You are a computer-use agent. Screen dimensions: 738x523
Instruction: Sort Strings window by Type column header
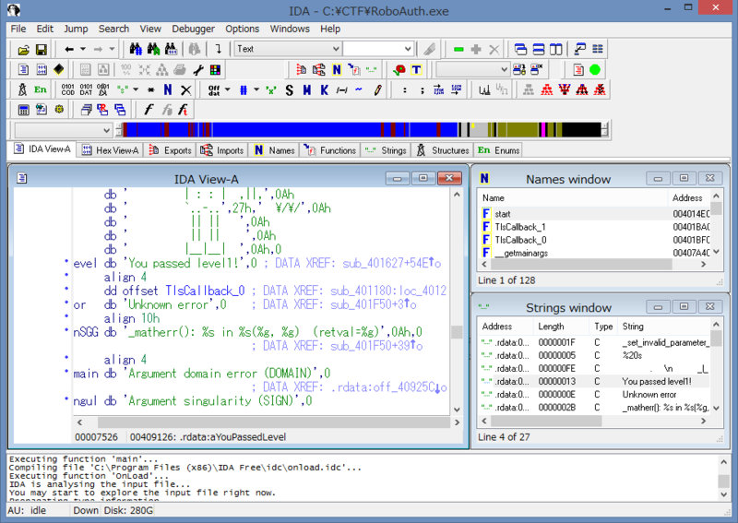[x=603, y=327]
